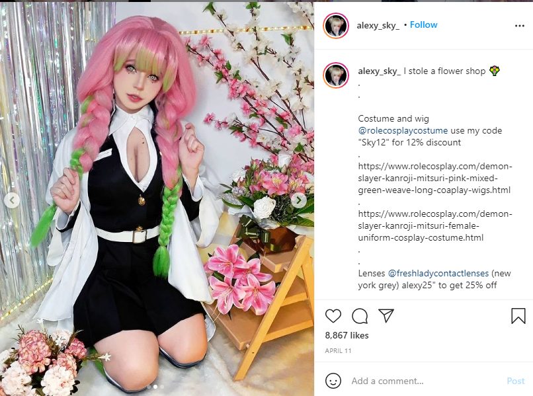Open the APRIL 11 post date
533x396 pixels.
(338, 351)
